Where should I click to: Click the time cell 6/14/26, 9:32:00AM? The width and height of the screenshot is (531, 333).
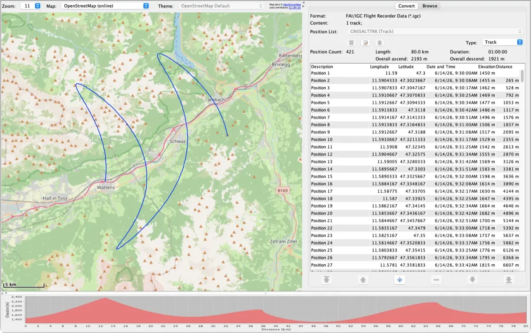pyautogui.click(x=456, y=177)
